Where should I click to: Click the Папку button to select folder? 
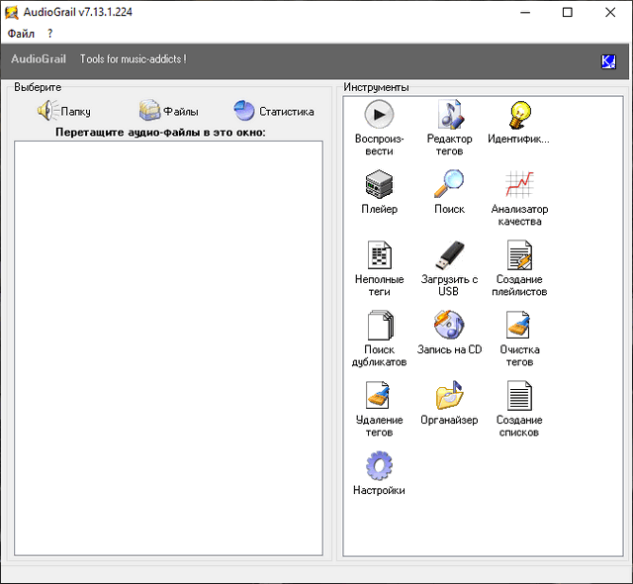tap(64, 111)
